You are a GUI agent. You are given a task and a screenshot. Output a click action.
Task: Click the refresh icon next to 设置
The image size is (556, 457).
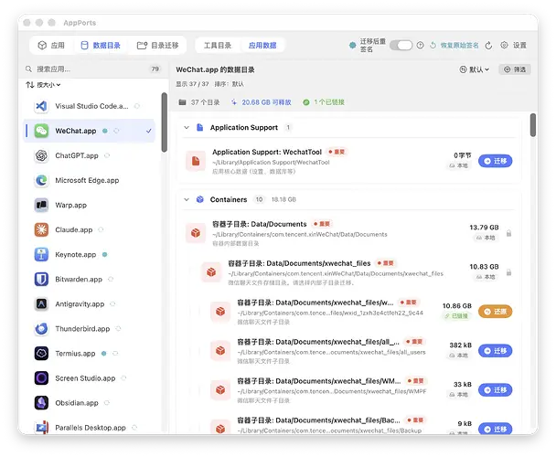[488, 46]
